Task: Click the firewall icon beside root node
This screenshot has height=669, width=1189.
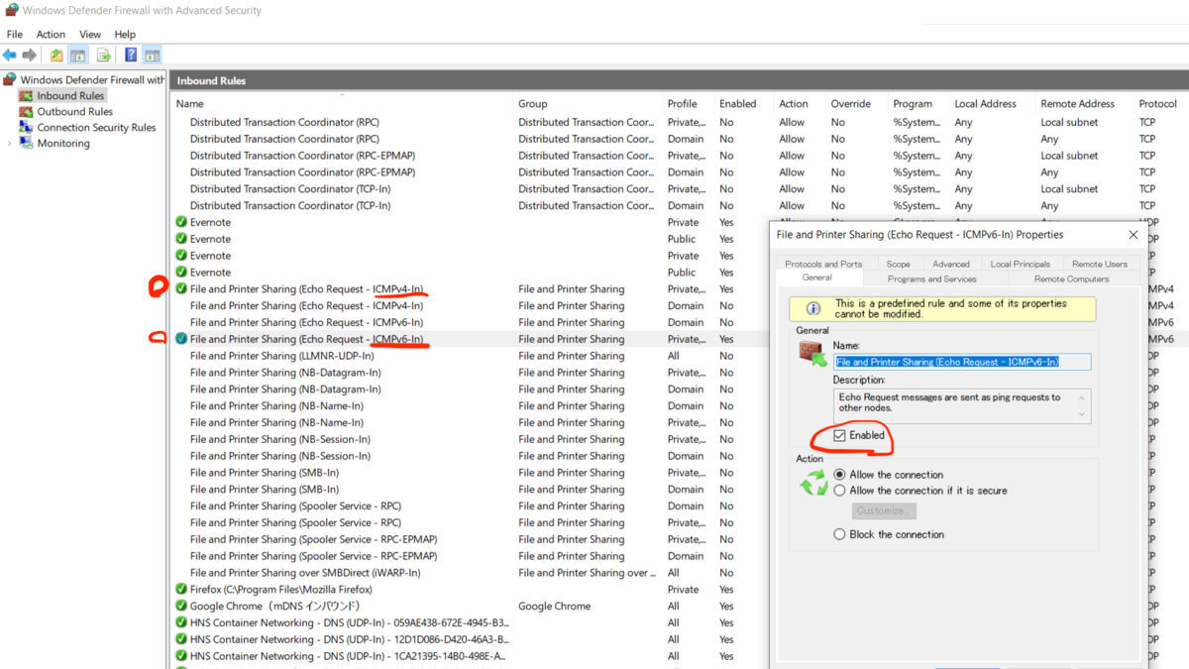Action: (10, 79)
